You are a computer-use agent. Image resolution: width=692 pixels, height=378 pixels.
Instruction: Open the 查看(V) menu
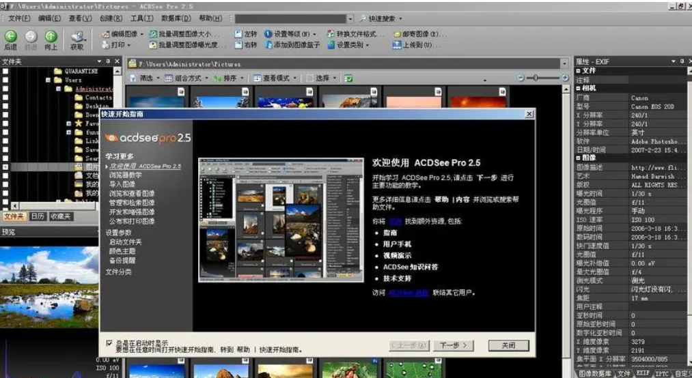point(80,18)
